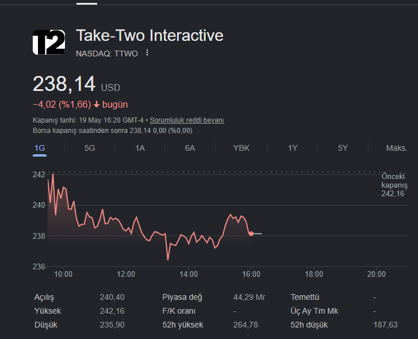Click the Üç Ay Tm Mk label

[315, 311]
